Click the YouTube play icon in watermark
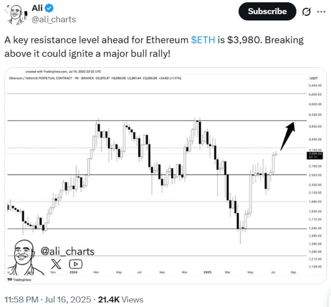 coord(75,264)
